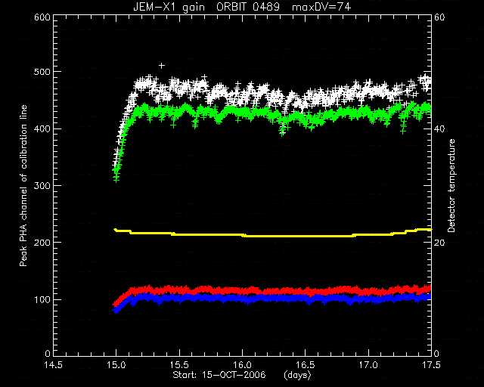This screenshot has height=387, width=484.
Task: Click the Start: 15-OCT-2006 label
Action: (x=219, y=375)
